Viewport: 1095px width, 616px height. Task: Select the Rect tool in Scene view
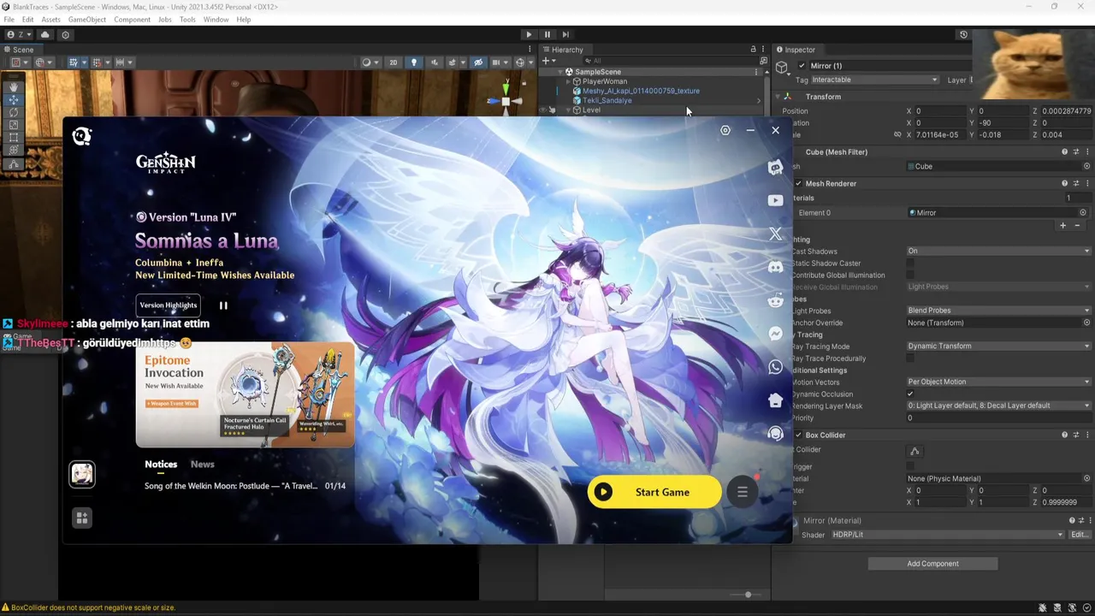tap(13, 137)
